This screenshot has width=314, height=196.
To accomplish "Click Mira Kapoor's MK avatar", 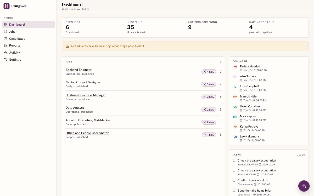I will 235,117.
